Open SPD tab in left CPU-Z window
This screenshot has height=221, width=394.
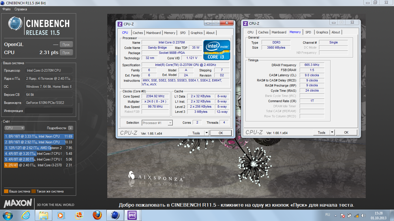click(183, 33)
